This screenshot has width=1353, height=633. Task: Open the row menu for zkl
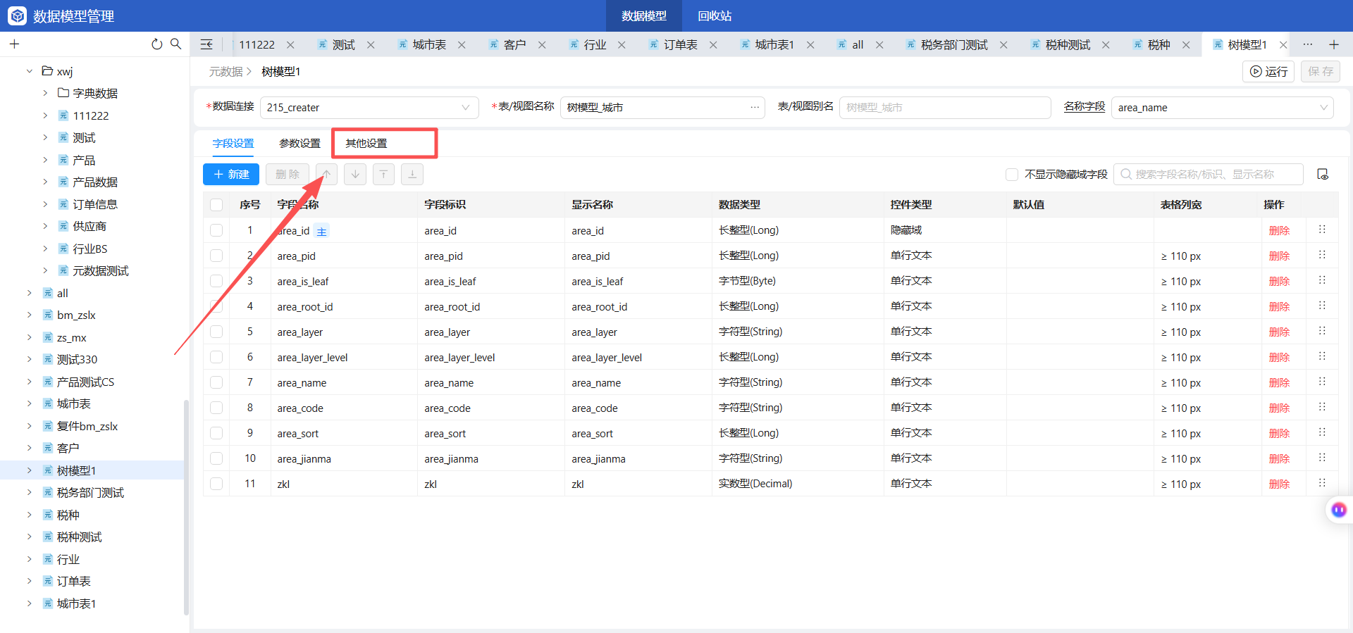pyautogui.click(x=1322, y=483)
